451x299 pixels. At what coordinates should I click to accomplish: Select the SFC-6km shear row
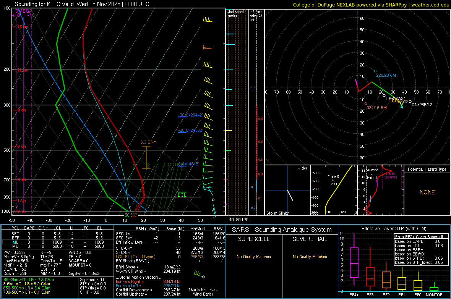tap(170, 248)
